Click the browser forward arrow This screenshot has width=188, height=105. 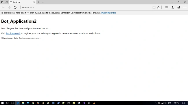click(x=9, y=7)
